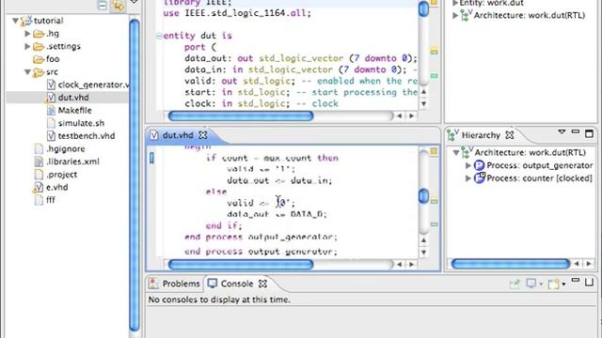Viewport: 602px width, 338px height.
Task: Collapse all in project explorer toolbar
Action: (x=103, y=5)
